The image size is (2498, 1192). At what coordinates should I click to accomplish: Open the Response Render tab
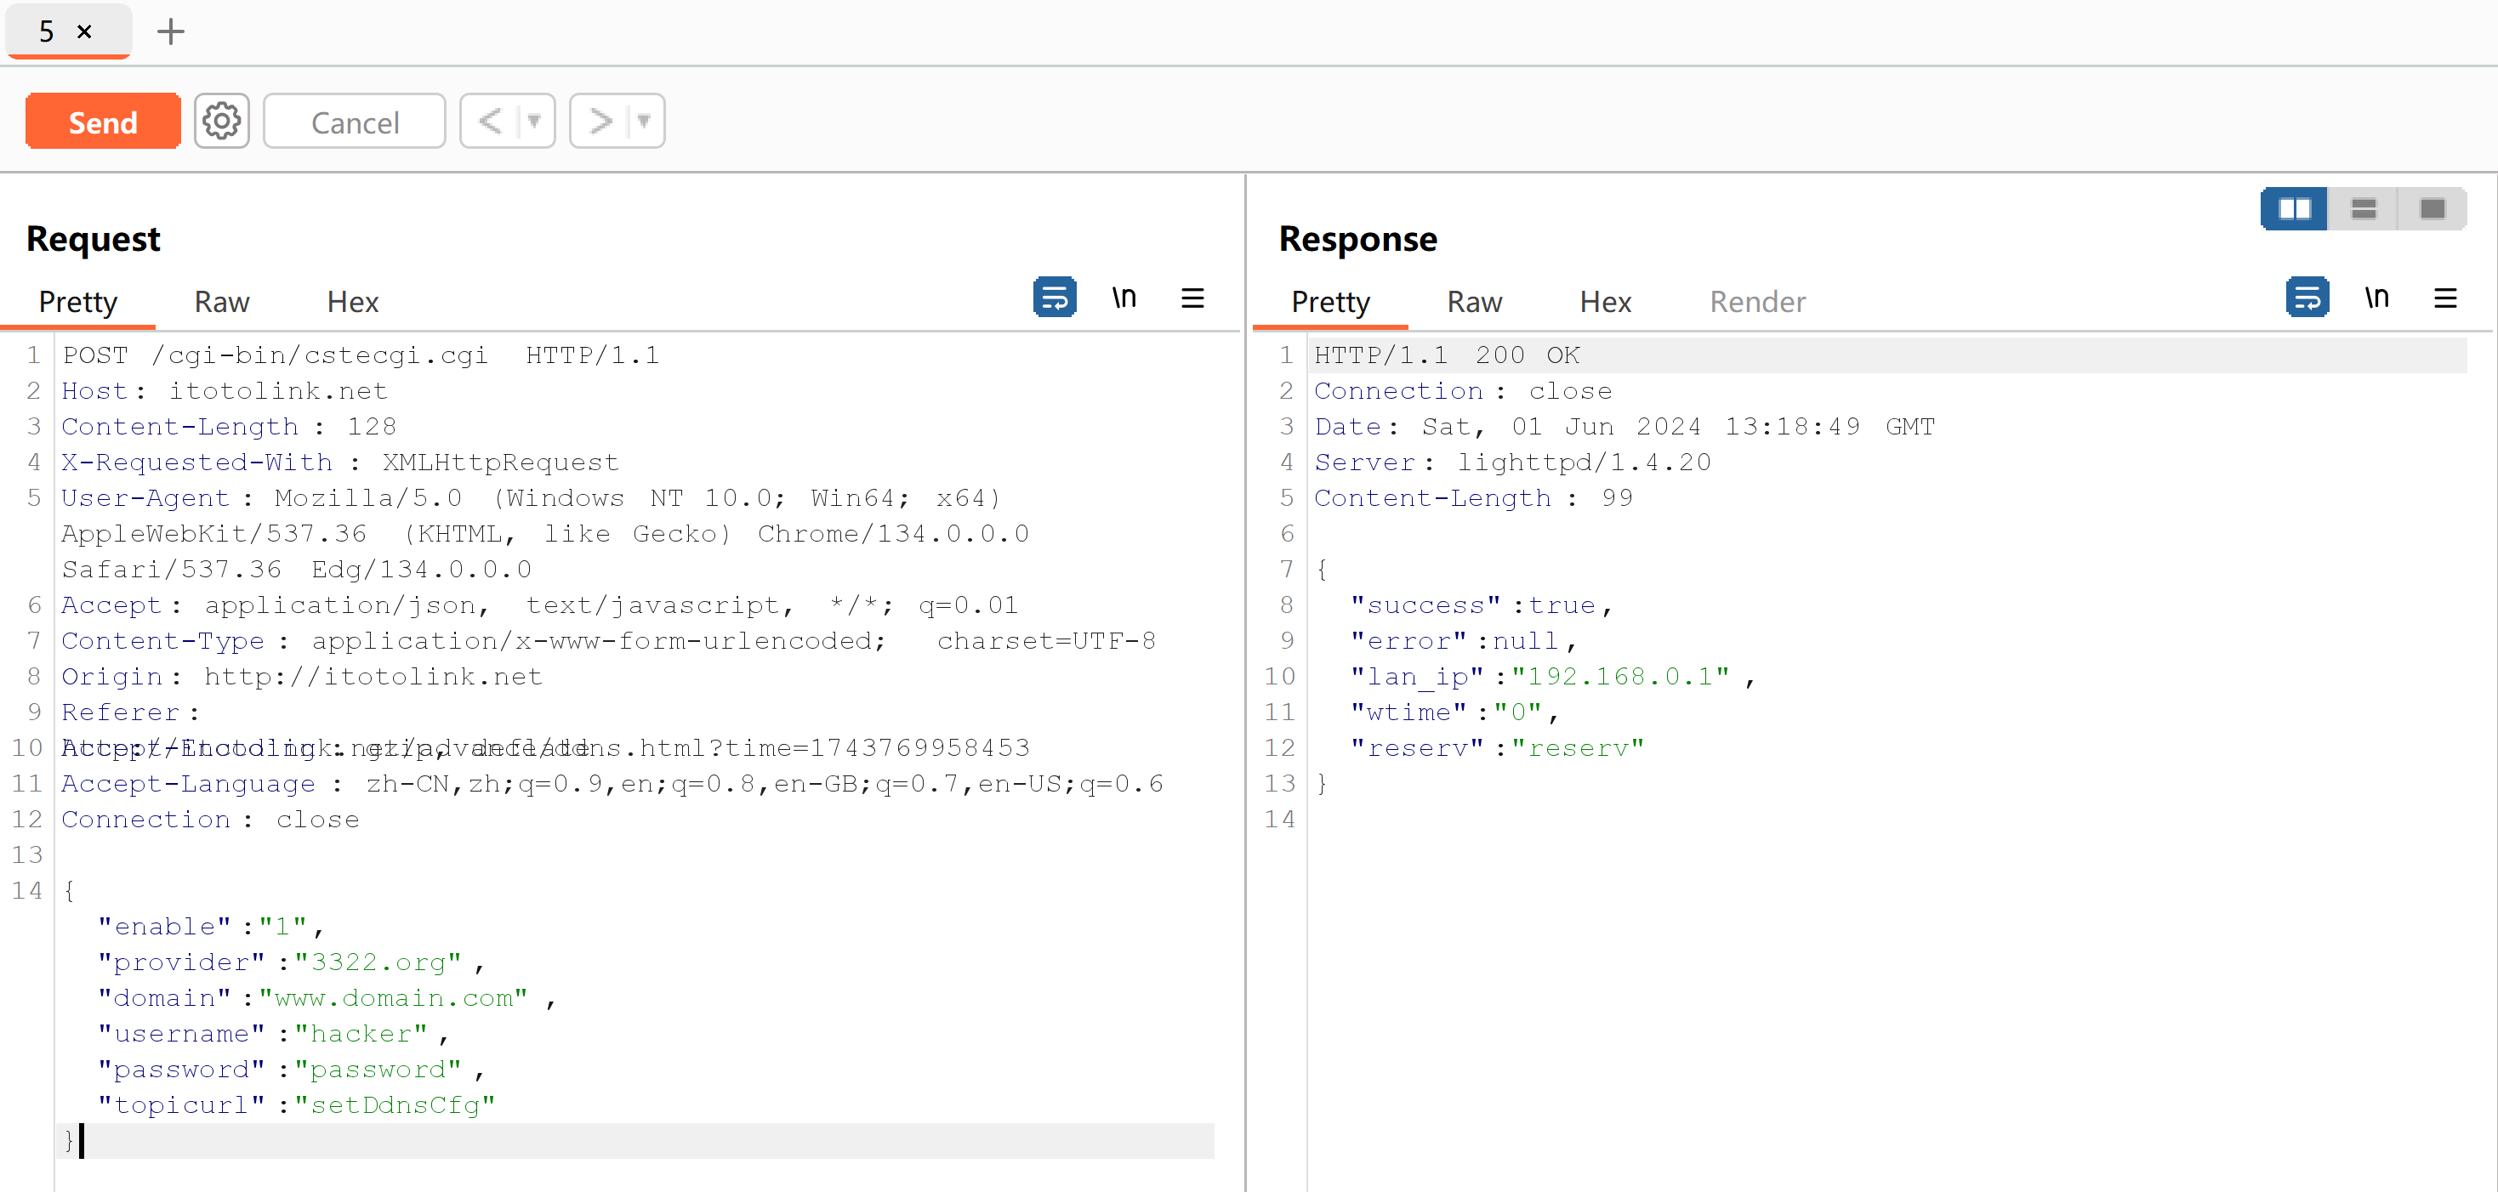pyautogui.click(x=1756, y=301)
